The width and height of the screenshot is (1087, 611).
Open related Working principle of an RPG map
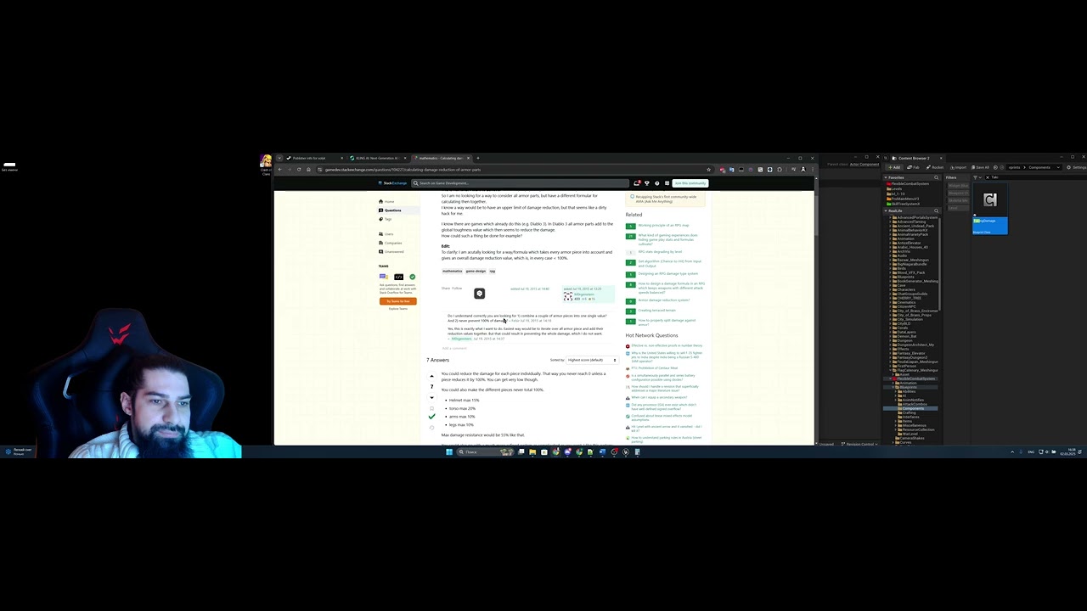pos(663,226)
